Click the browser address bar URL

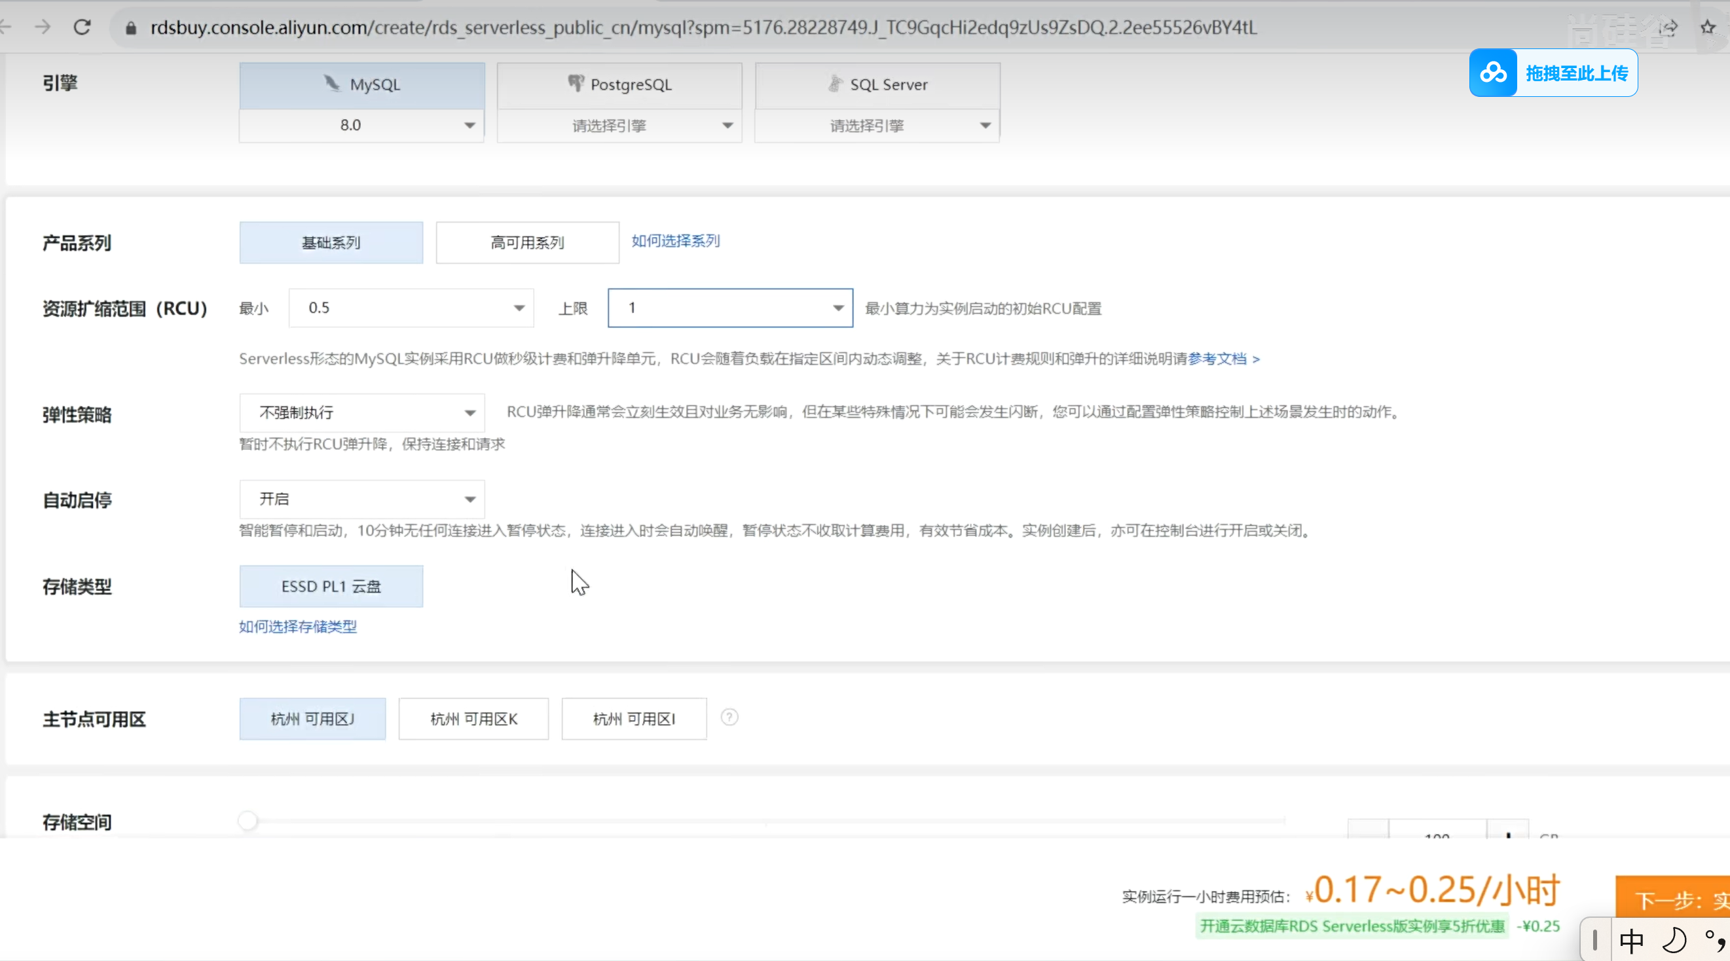coord(703,27)
